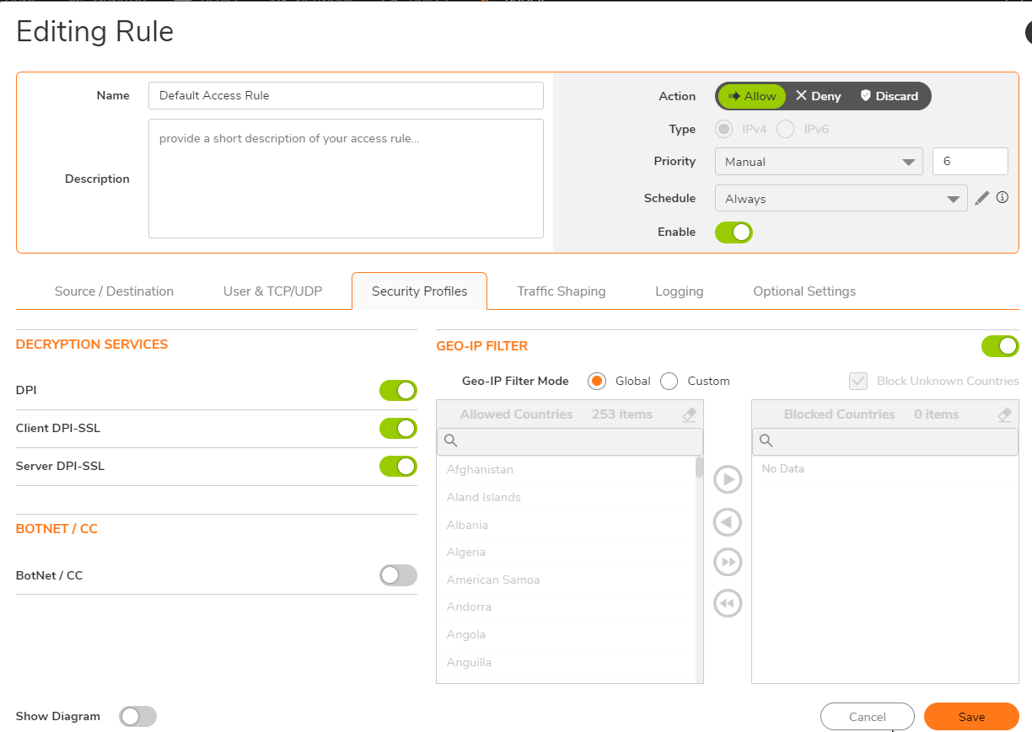Click the move-all-left double arrow icon
The height and width of the screenshot is (732, 1032).
727,603
